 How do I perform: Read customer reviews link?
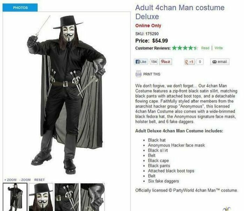pos(205,48)
